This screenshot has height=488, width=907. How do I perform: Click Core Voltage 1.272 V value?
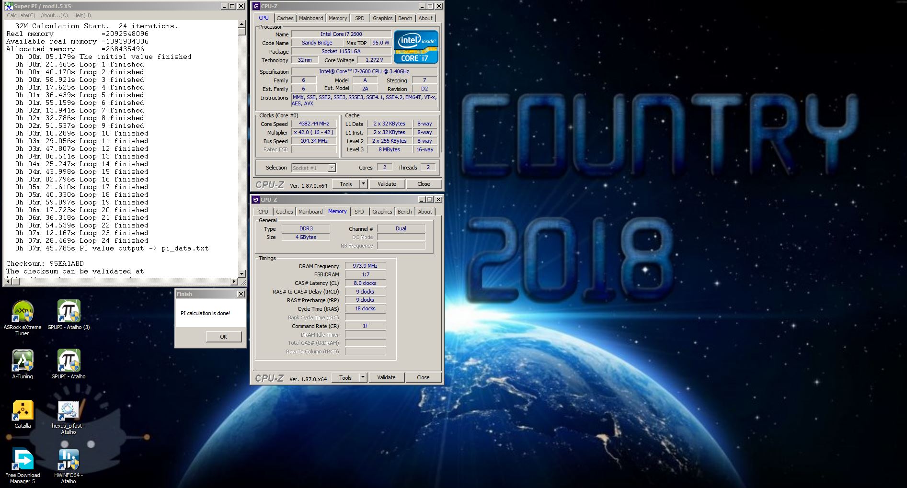point(374,60)
